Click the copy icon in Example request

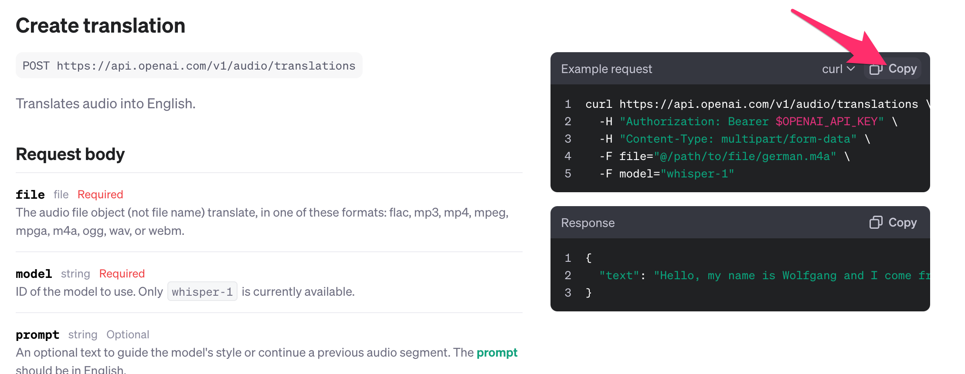(x=876, y=69)
